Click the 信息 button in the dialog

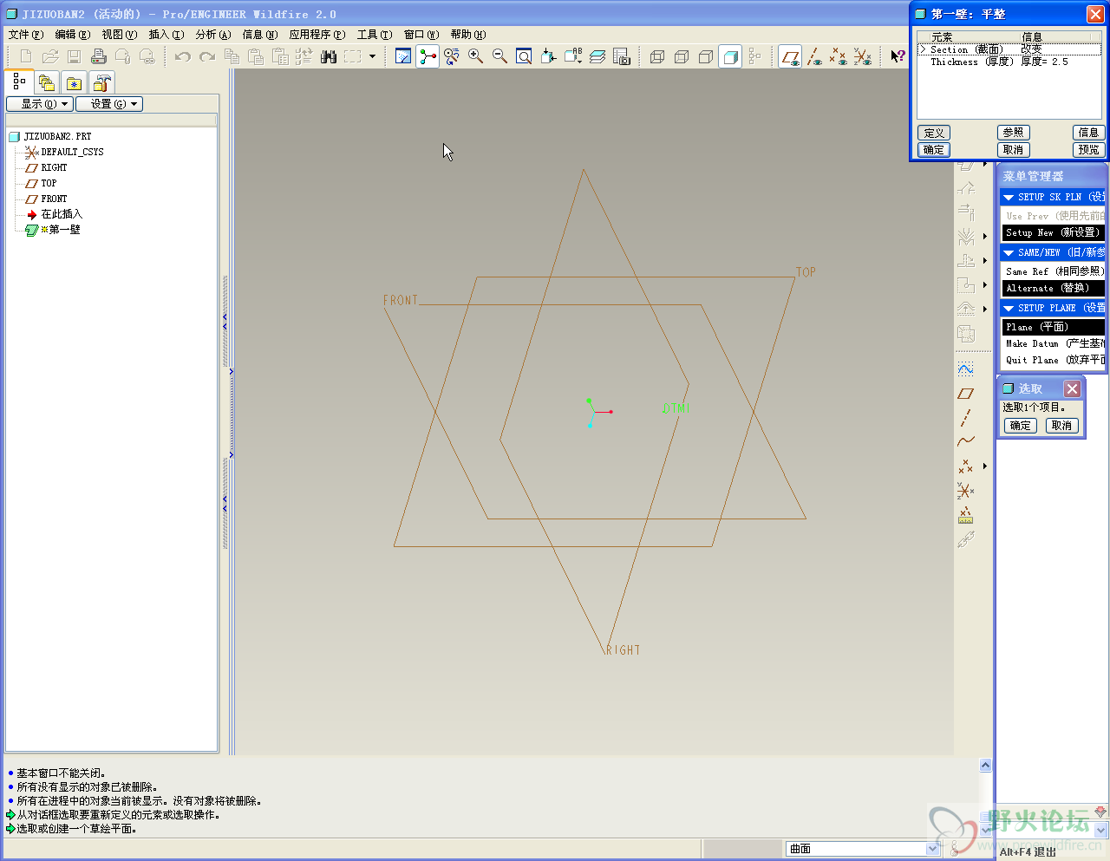[x=1088, y=133]
